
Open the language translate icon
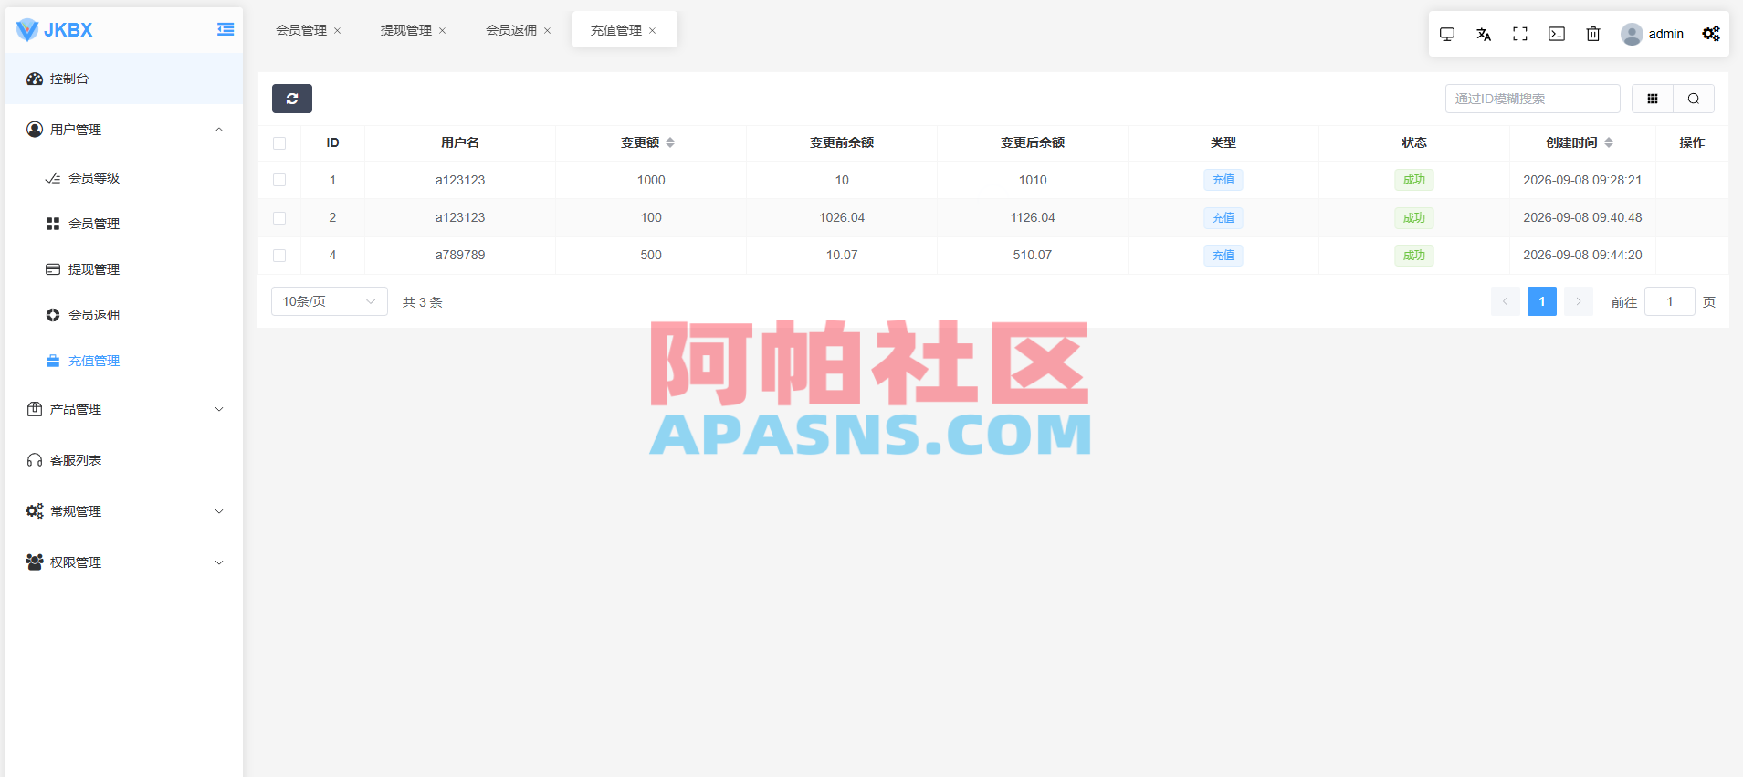pos(1484,34)
